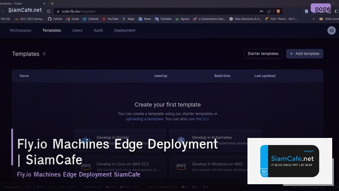Click the Name column header
Screen dimensions: 339x191
click(24, 76)
